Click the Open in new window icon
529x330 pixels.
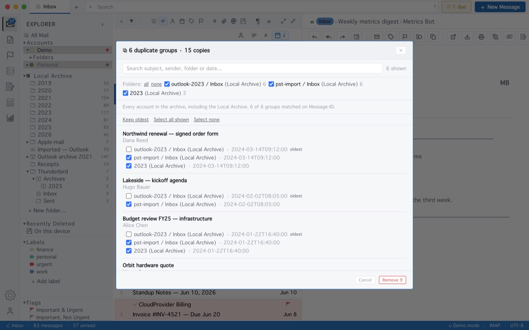coord(453,37)
